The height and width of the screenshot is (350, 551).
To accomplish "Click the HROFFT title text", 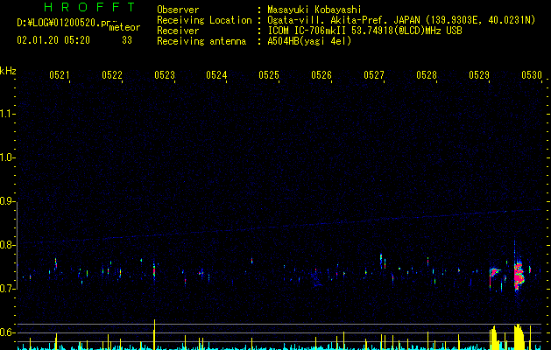I will tap(89, 7).
